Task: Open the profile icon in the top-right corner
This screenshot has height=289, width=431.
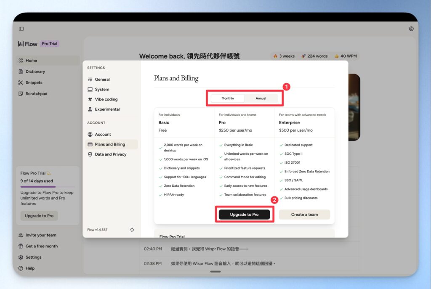Action: 411,29
